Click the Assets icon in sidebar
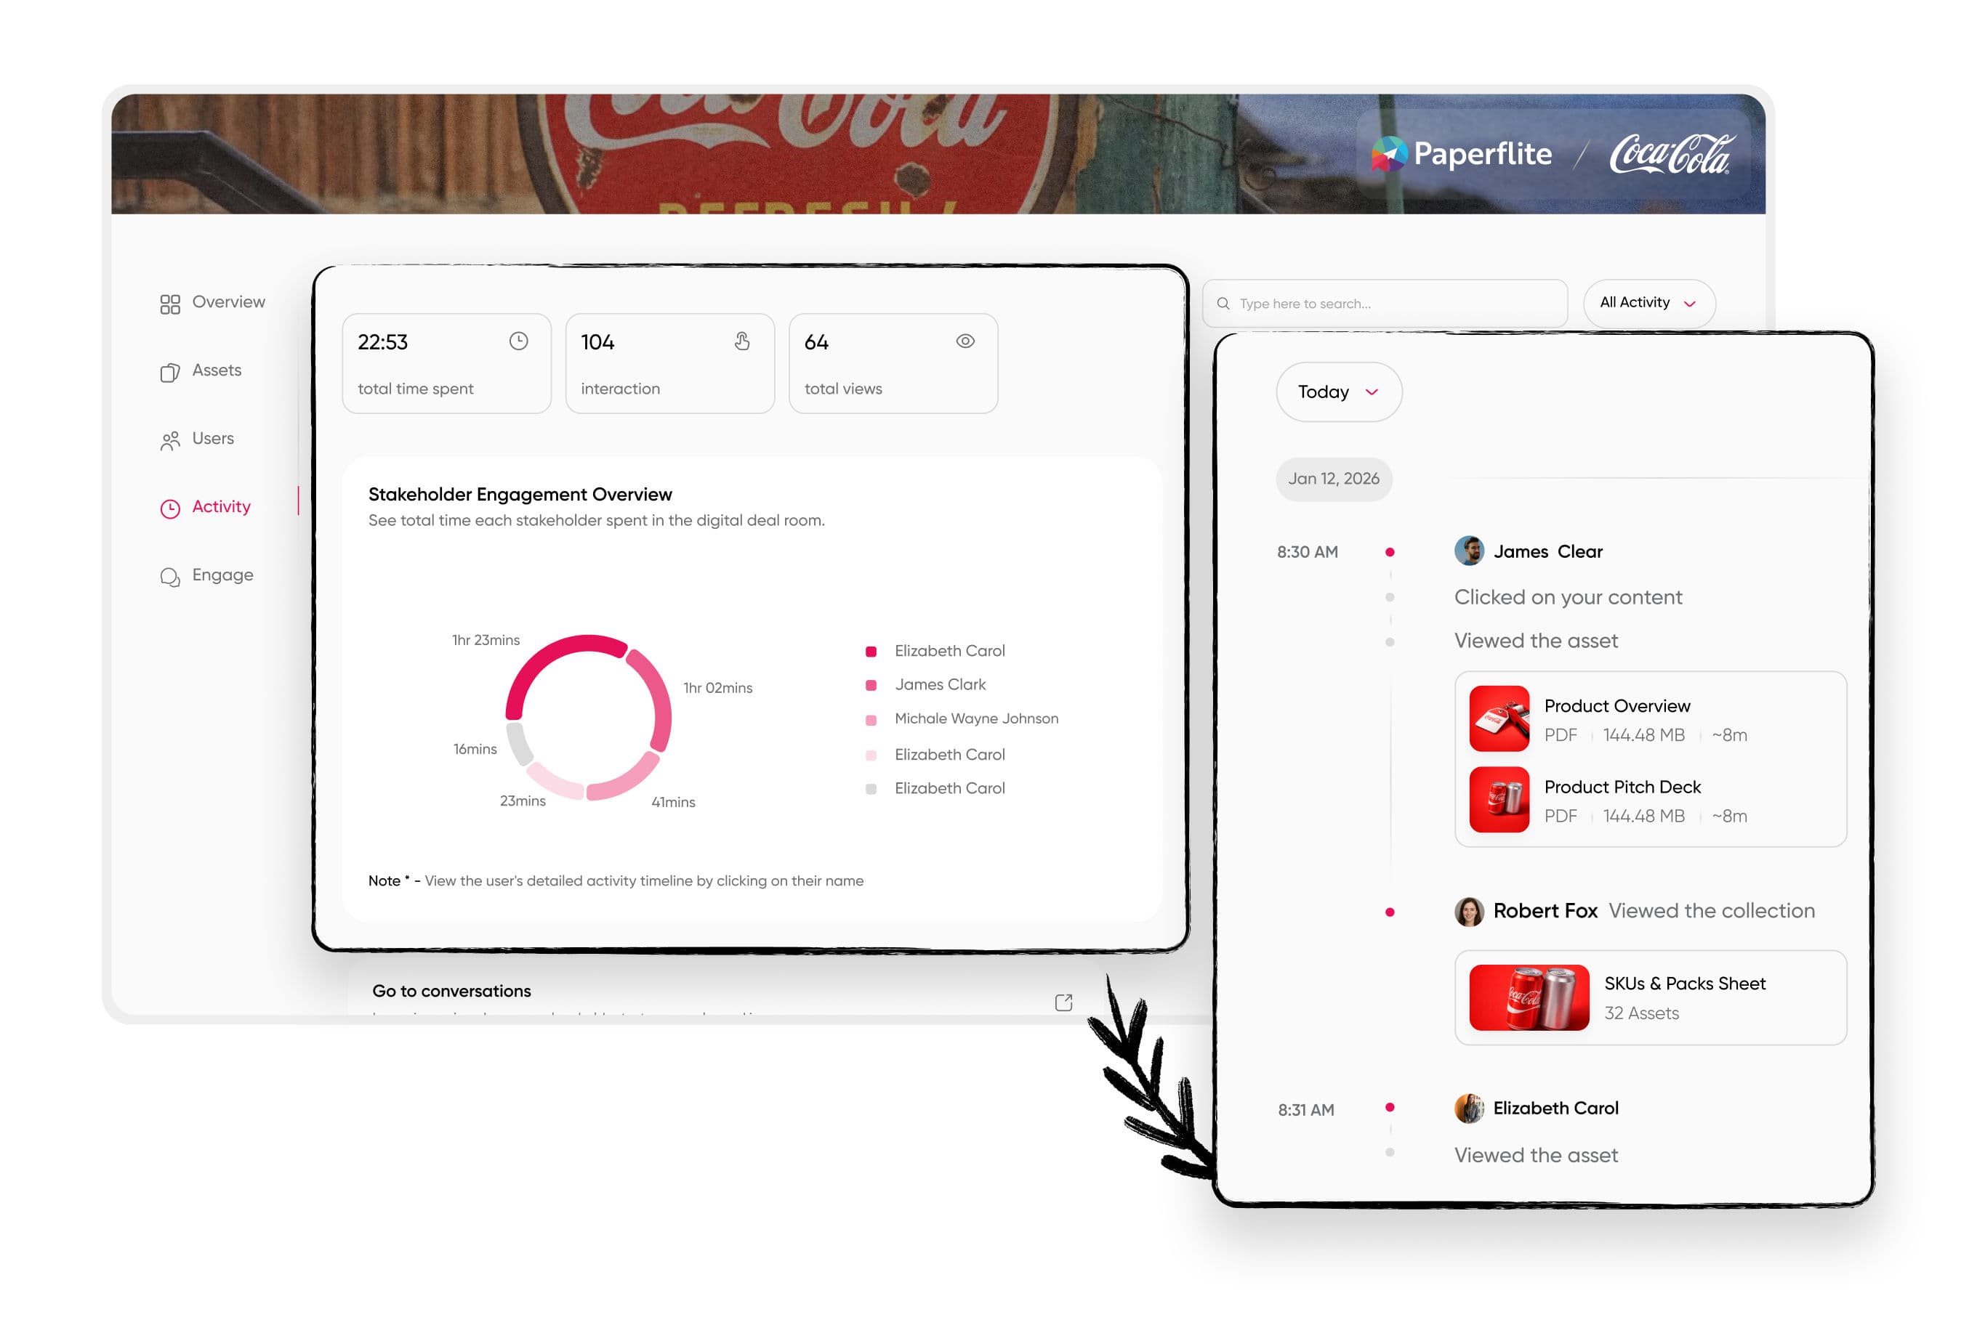The image size is (1977, 1325). click(x=170, y=373)
